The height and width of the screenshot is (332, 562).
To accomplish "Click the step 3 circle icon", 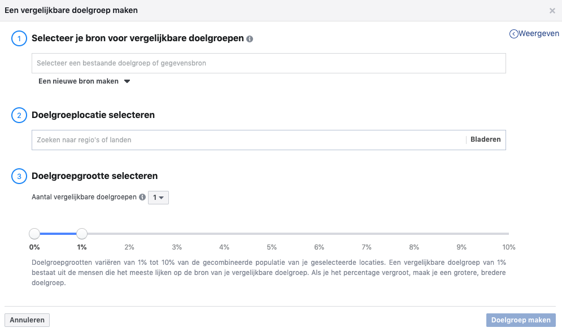I will pos(19,177).
